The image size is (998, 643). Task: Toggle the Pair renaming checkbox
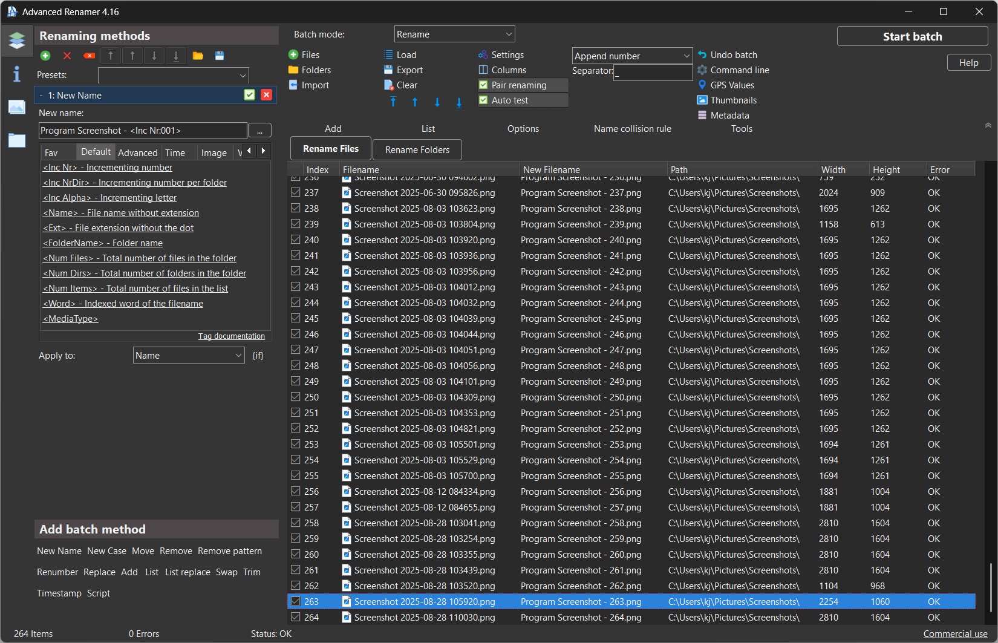coord(484,85)
